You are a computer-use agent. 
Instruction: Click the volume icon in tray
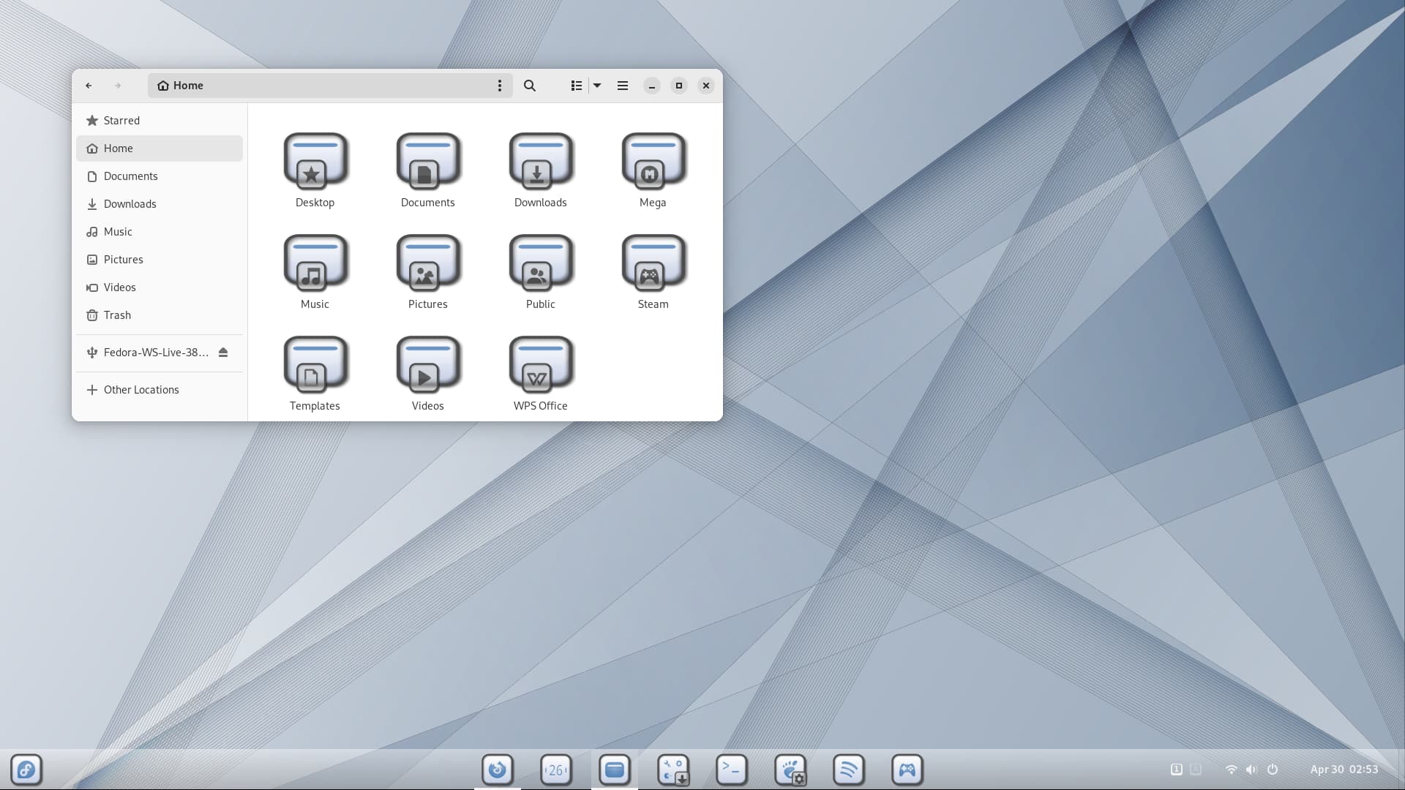click(x=1251, y=770)
